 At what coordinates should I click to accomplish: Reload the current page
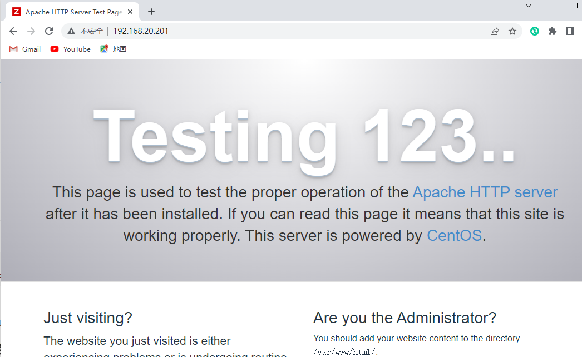[x=49, y=31]
